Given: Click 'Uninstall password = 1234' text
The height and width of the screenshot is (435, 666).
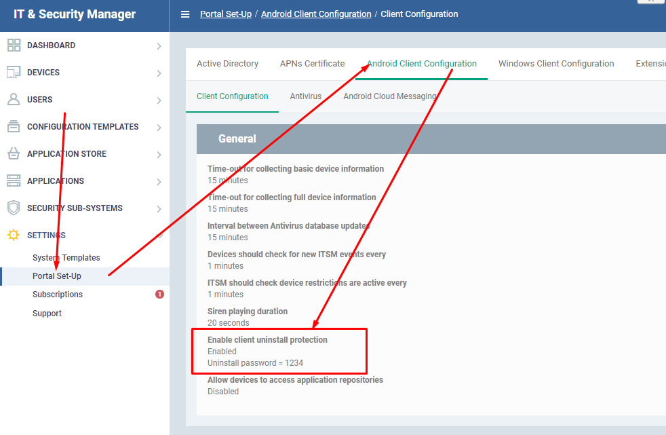Looking at the screenshot, I should click(255, 363).
